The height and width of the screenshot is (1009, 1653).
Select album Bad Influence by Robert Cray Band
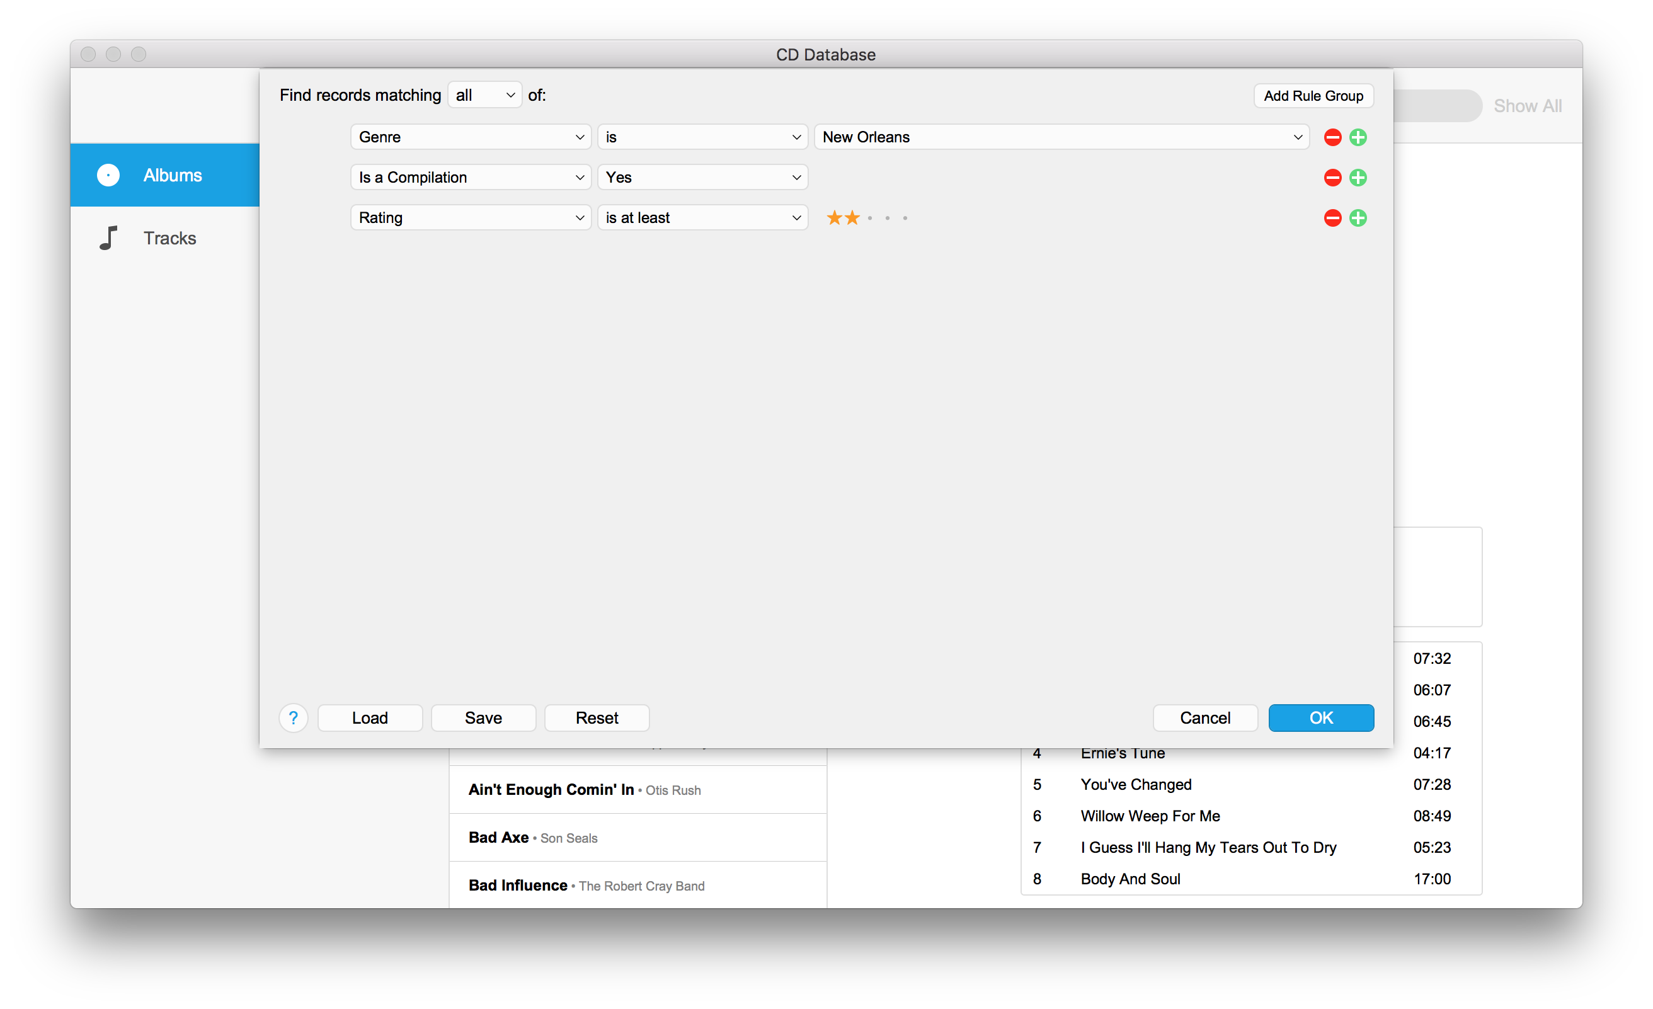[638, 885]
